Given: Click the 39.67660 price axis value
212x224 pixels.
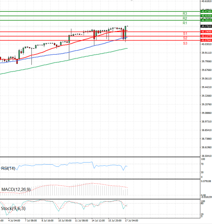Looking at the screenshot, I should pos(206,70).
